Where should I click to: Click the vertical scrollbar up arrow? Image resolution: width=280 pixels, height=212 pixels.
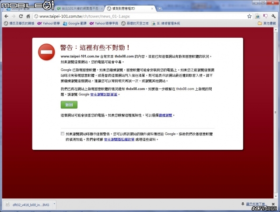tap(276, 29)
